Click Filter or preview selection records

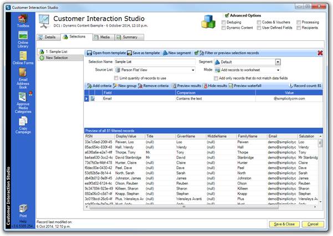tap(229, 53)
